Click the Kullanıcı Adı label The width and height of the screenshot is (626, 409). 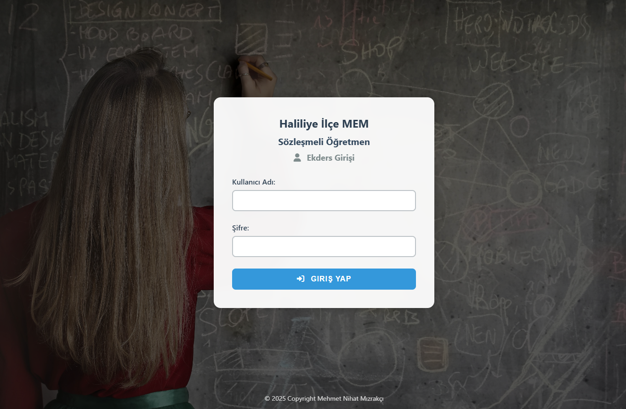[254, 182]
